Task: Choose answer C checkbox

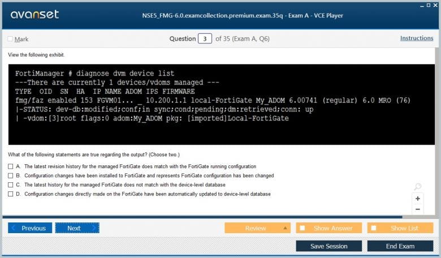Action: (11, 185)
